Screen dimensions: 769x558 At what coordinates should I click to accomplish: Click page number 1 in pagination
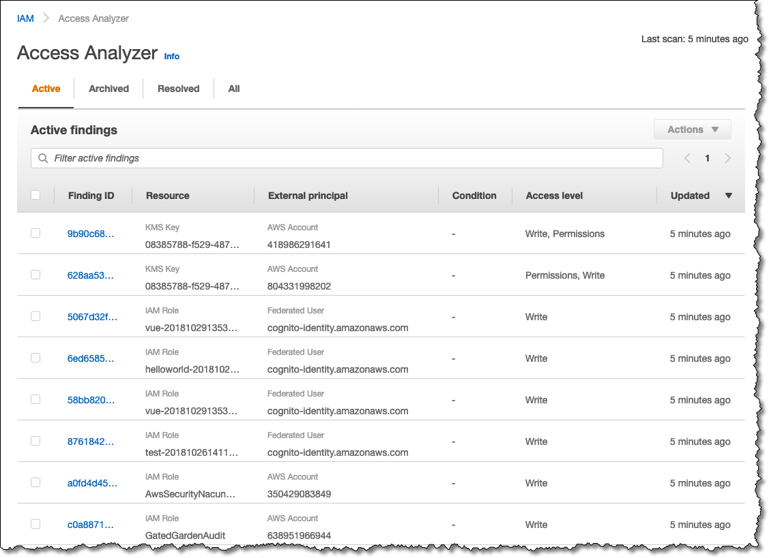[x=707, y=157]
